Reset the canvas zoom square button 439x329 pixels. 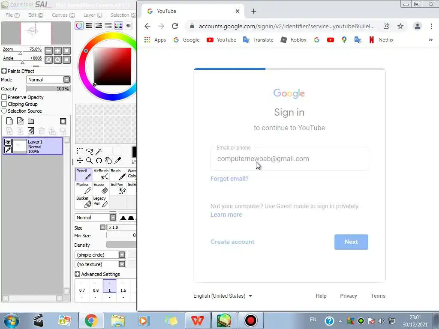pyautogui.click(x=66, y=51)
